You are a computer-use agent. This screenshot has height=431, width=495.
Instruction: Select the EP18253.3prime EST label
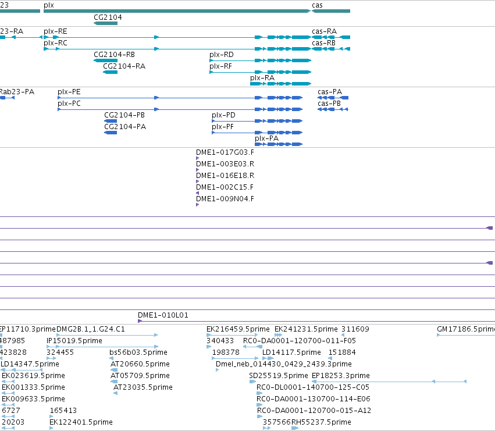341,376
